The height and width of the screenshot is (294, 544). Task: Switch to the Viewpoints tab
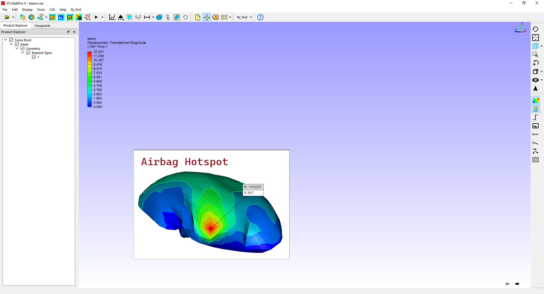42,26
